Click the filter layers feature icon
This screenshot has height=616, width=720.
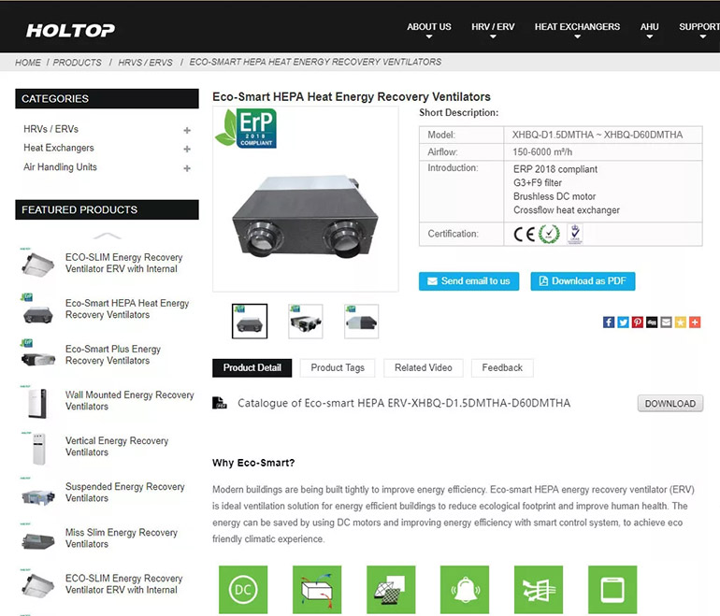click(x=391, y=590)
